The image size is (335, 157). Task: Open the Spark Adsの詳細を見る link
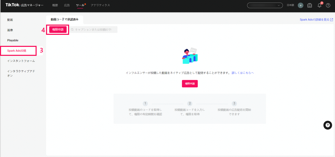pyautogui.click(x=316, y=19)
